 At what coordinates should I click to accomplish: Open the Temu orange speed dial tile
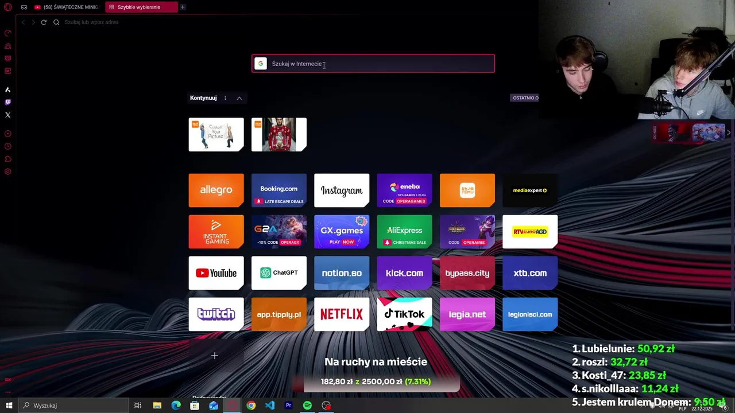[x=467, y=190]
